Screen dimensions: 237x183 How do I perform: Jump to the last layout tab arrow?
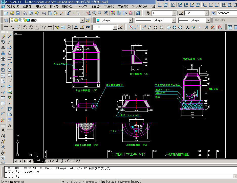pyautogui.click(x=30, y=161)
